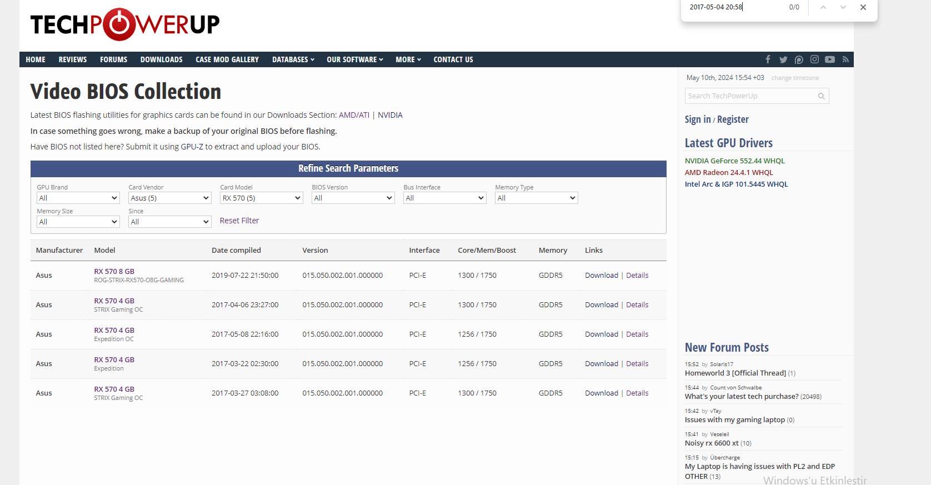
Task: Open the Card Model dropdown showing RX 570
Action: pyautogui.click(x=262, y=198)
